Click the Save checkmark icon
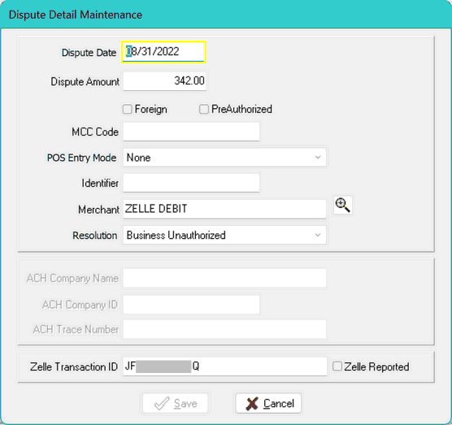This screenshot has height=425, width=452. tap(162, 403)
